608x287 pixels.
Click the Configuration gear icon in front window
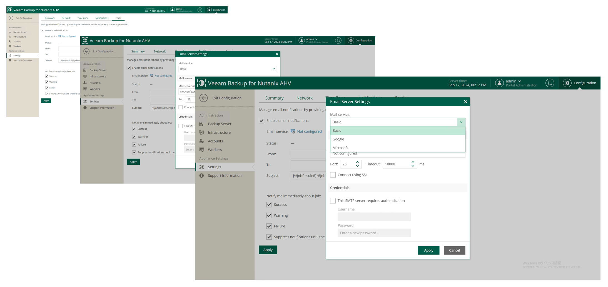pyautogui.click(x=567, y=83)
